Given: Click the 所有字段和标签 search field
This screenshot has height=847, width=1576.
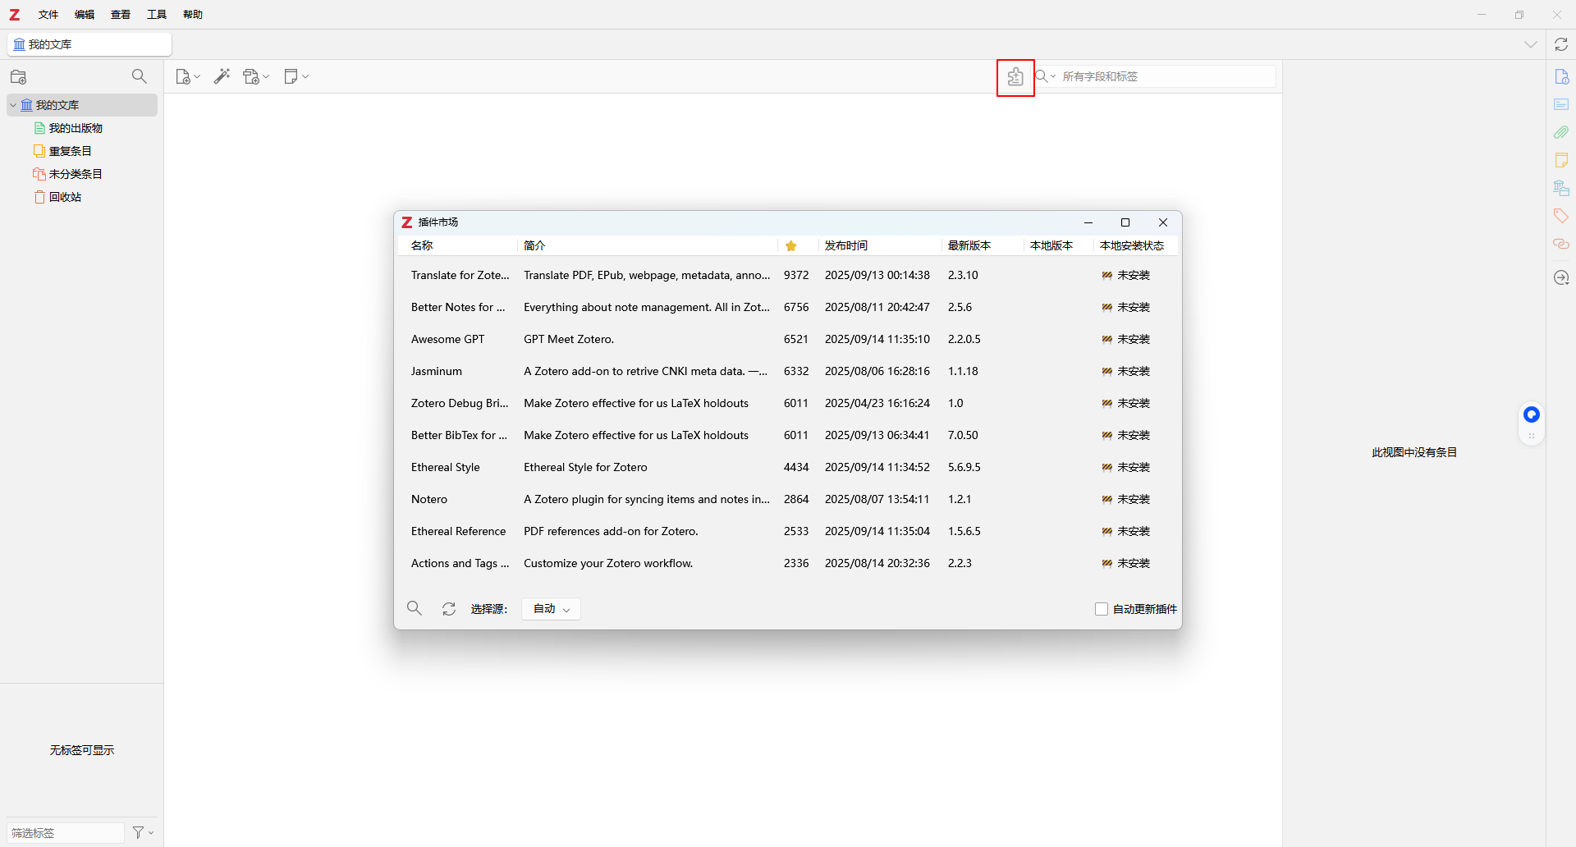Looking at the screenshot, I should (1167, 76).
